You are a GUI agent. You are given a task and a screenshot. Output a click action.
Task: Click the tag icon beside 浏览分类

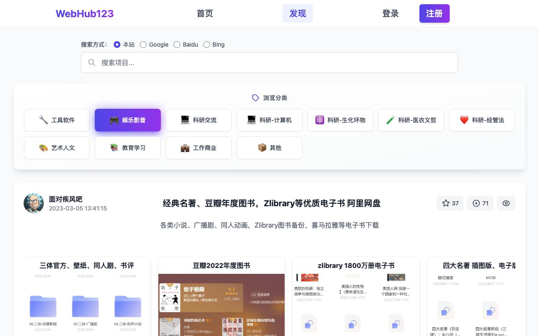click(256, 98)
